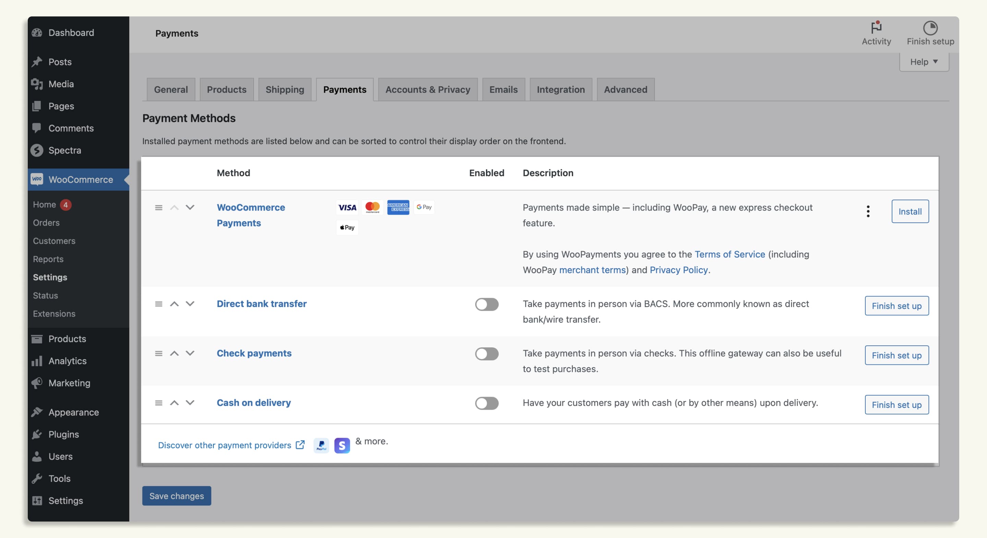Screen dimensions: 987x538
Task: Open Discover other payment providers link
Action: pos(224,445)
